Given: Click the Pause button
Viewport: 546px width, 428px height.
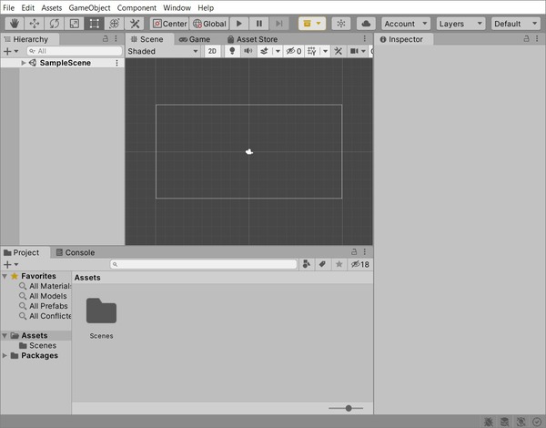Looking at the screenshot, I should (259, 24).
